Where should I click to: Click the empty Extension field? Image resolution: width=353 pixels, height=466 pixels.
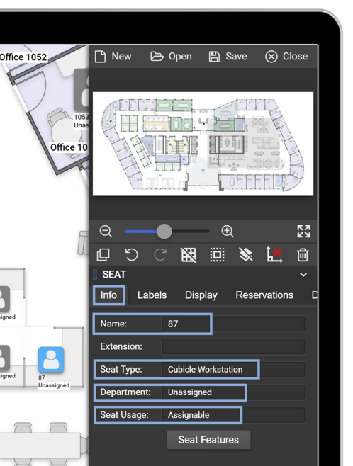coord(233,346)
